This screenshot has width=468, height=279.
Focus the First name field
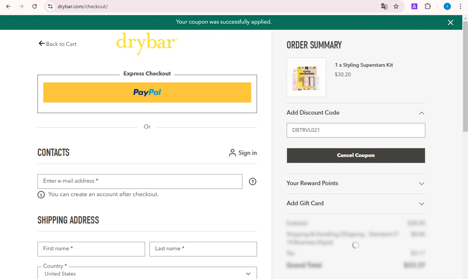(x=91, y=249)
